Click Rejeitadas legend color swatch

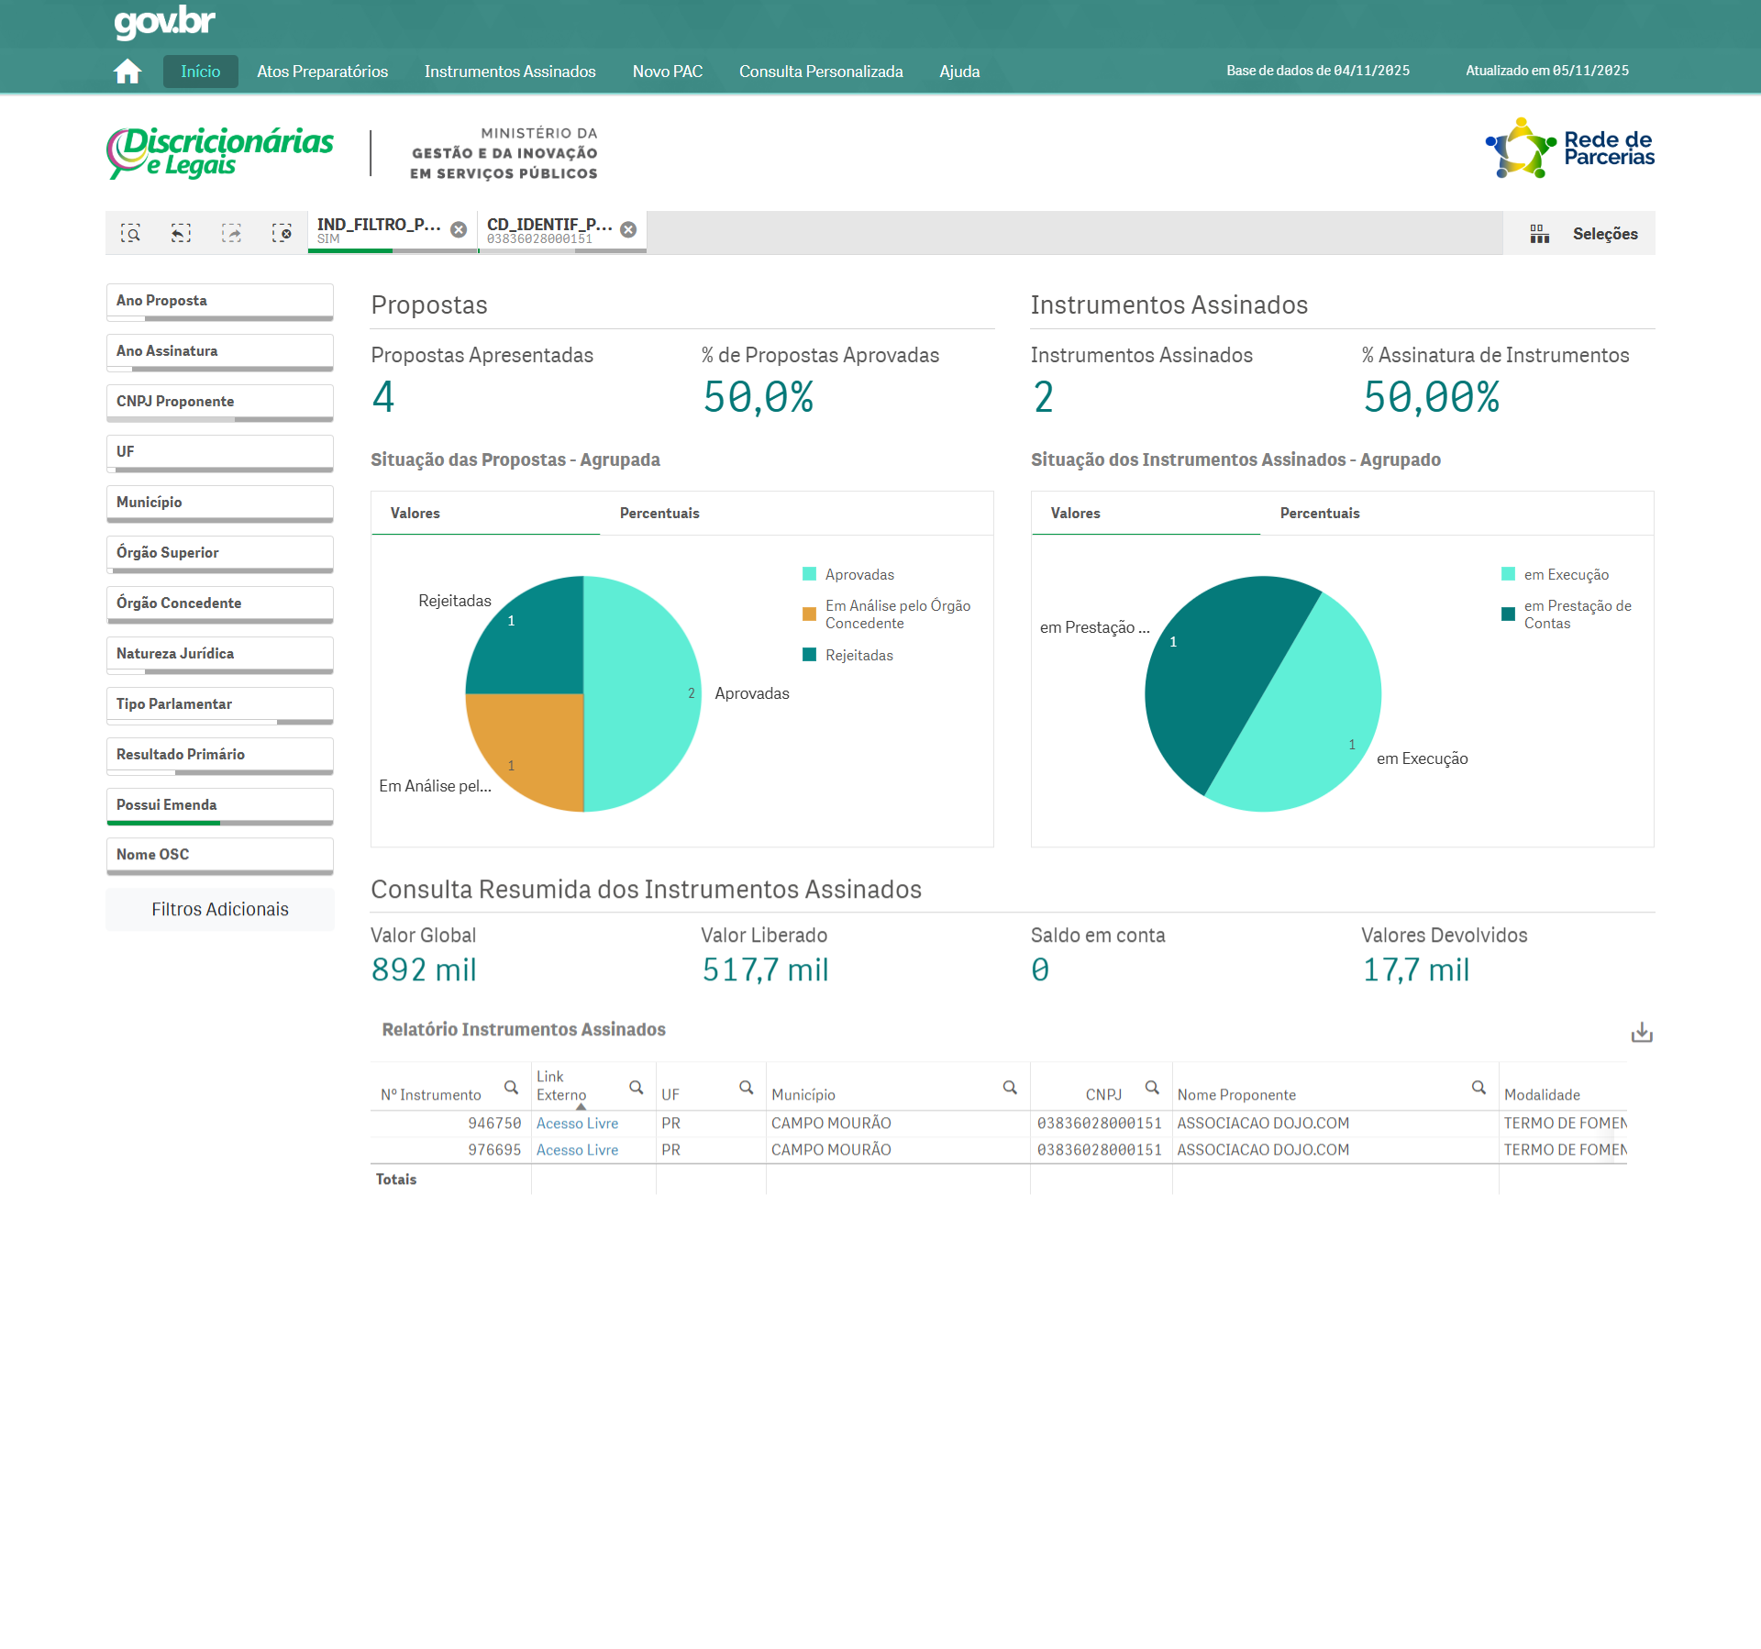tap(809, 655)
